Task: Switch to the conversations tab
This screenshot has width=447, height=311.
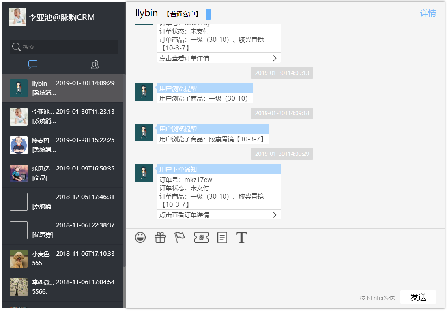Action: click(33, 64)
